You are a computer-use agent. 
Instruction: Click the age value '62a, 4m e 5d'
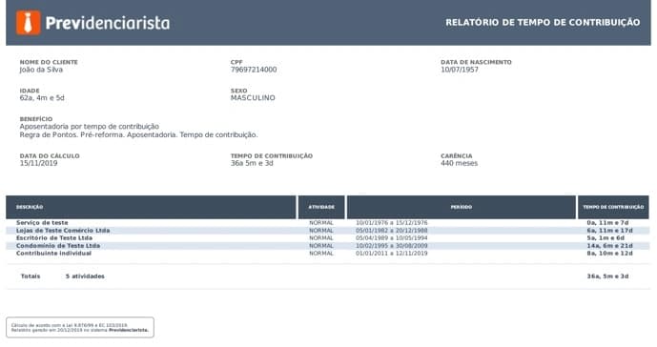tap(42, 98)
